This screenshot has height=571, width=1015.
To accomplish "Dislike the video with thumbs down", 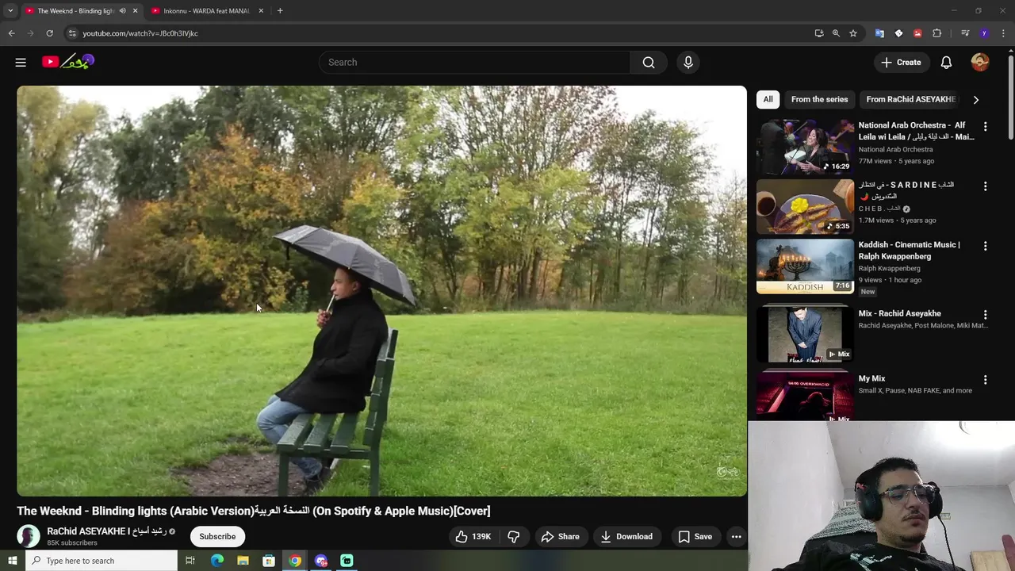I will [513, 537].
